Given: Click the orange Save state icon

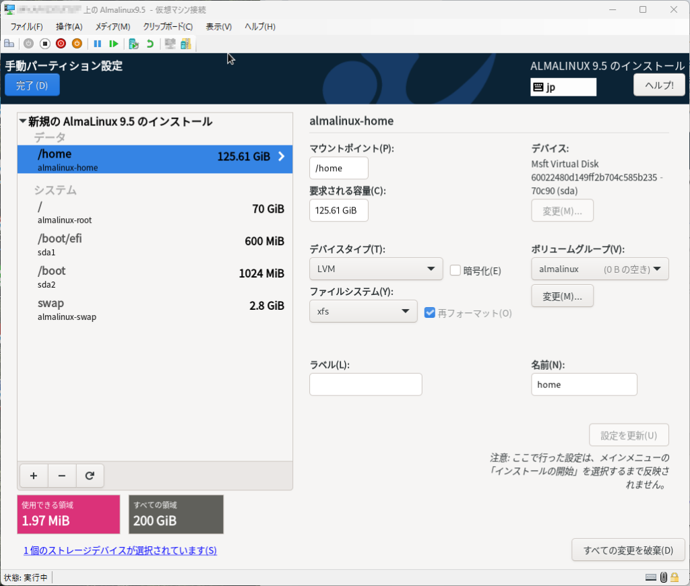Looking at the screenshot, I should (77, 44).
